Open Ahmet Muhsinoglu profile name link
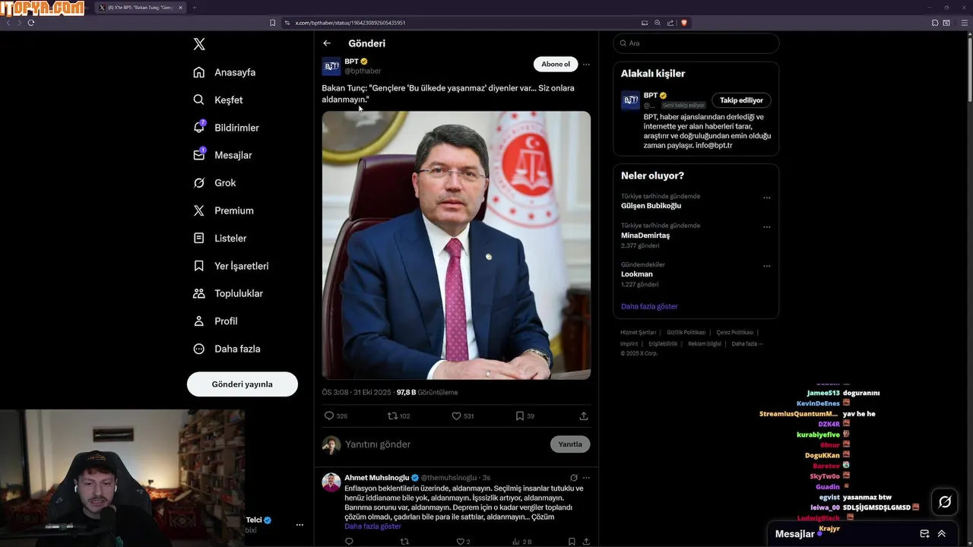The height and width of the screenshot is (547, 973). pos(377,478)
